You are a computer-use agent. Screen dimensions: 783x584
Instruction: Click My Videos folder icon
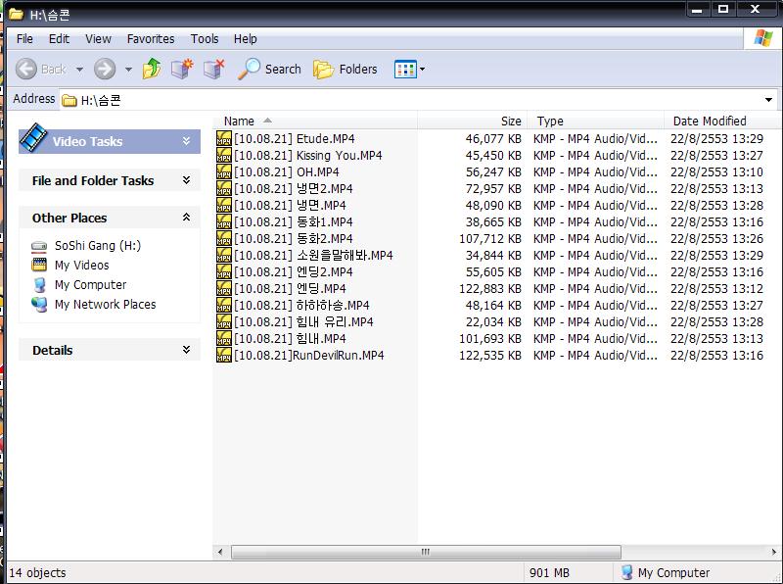[39, 265]
